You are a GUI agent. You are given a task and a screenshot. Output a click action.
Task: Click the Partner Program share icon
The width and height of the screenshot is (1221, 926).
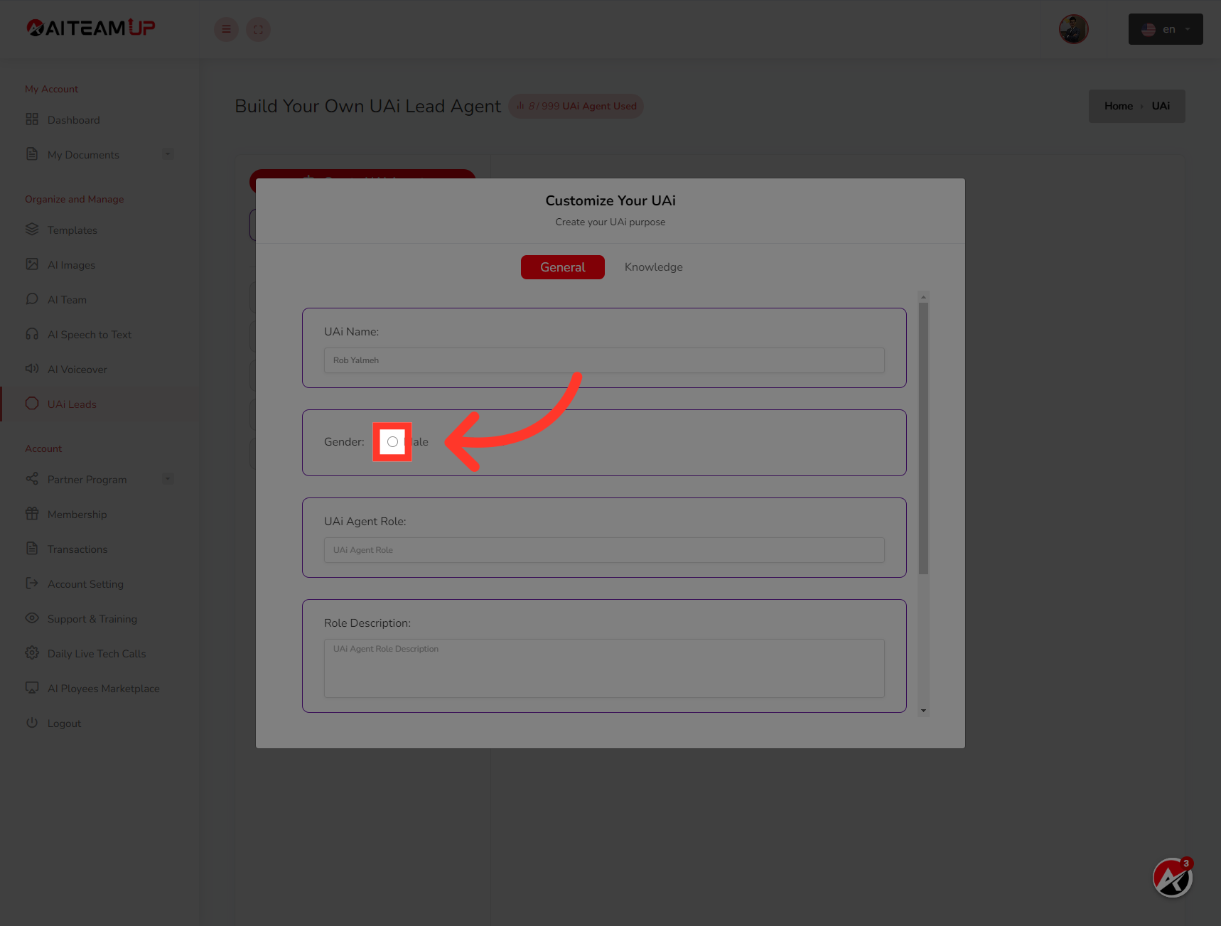pos(32,479)
